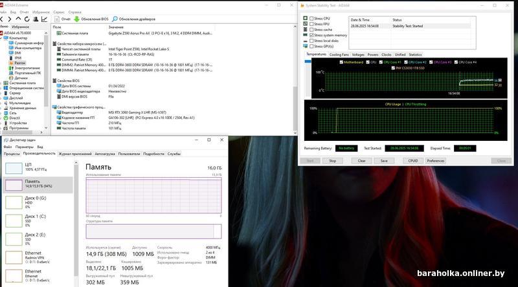Expand the Программы tree node
The width and height of the screenshot is (518, 287).
click(x=1, y=128)
